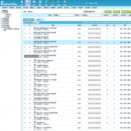Tick the checkbox for row ID 50
Screen dimensions: 131x131
pos(25,29)
